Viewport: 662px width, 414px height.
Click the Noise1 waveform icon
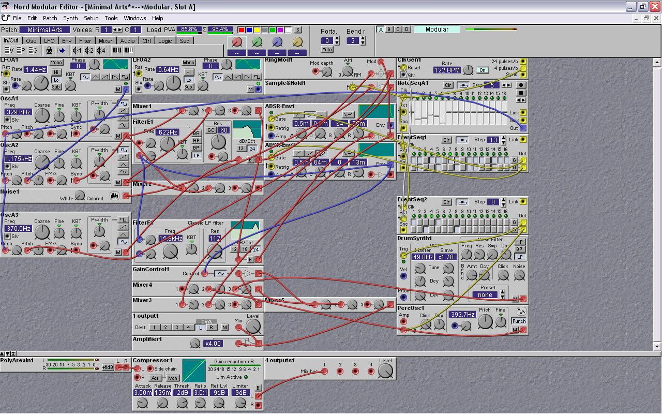114,197
